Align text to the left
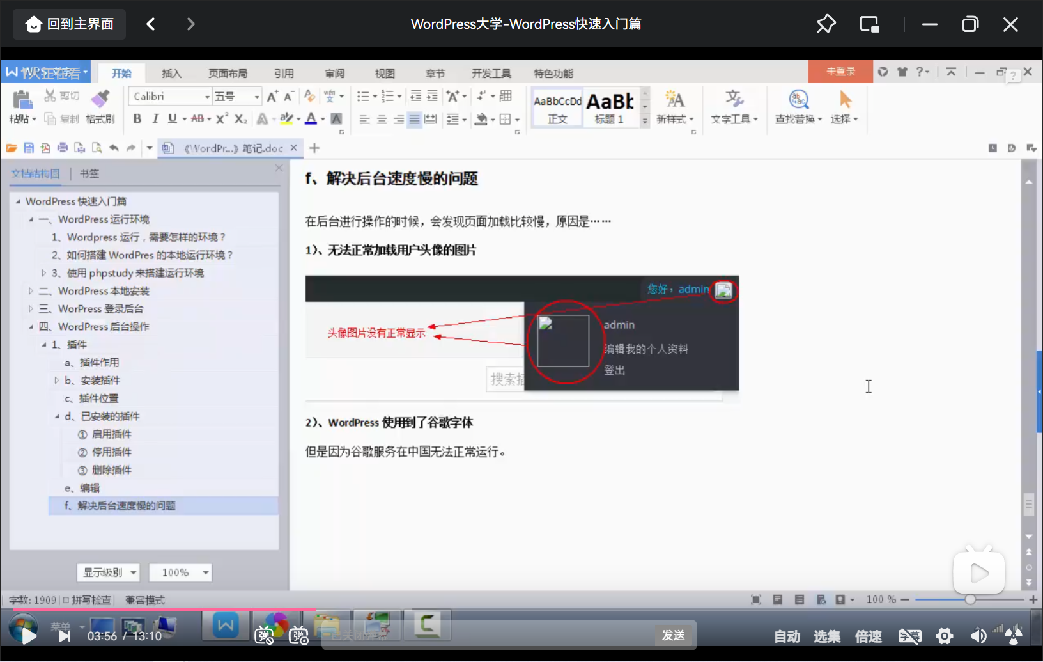 point(364,120)
